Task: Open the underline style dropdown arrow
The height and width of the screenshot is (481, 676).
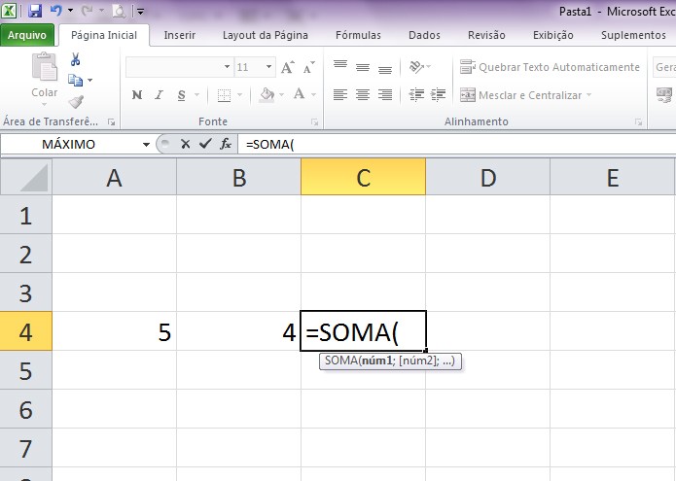Action: [196, 94]
